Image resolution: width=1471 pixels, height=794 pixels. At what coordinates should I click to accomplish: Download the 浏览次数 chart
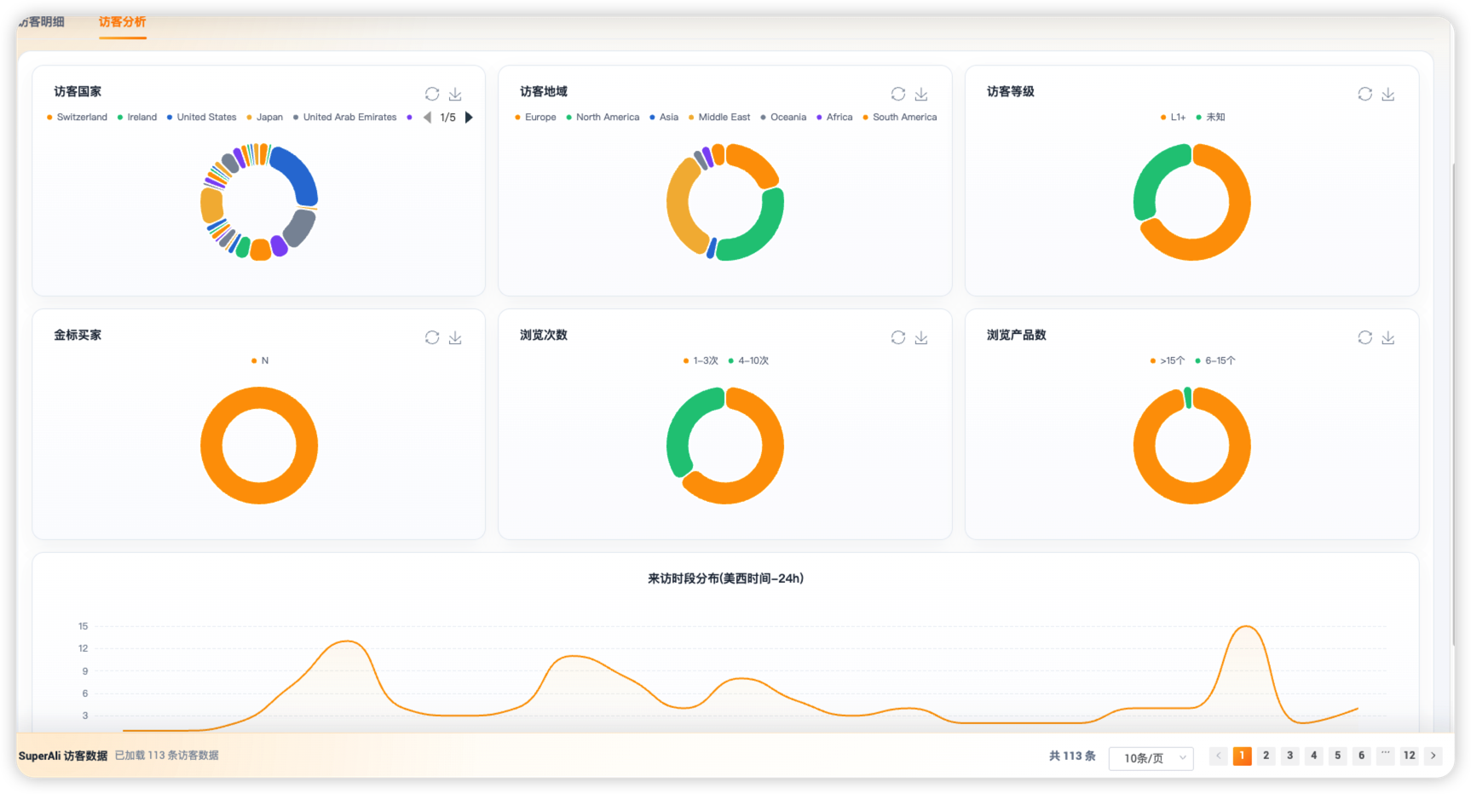pos(921,337)
